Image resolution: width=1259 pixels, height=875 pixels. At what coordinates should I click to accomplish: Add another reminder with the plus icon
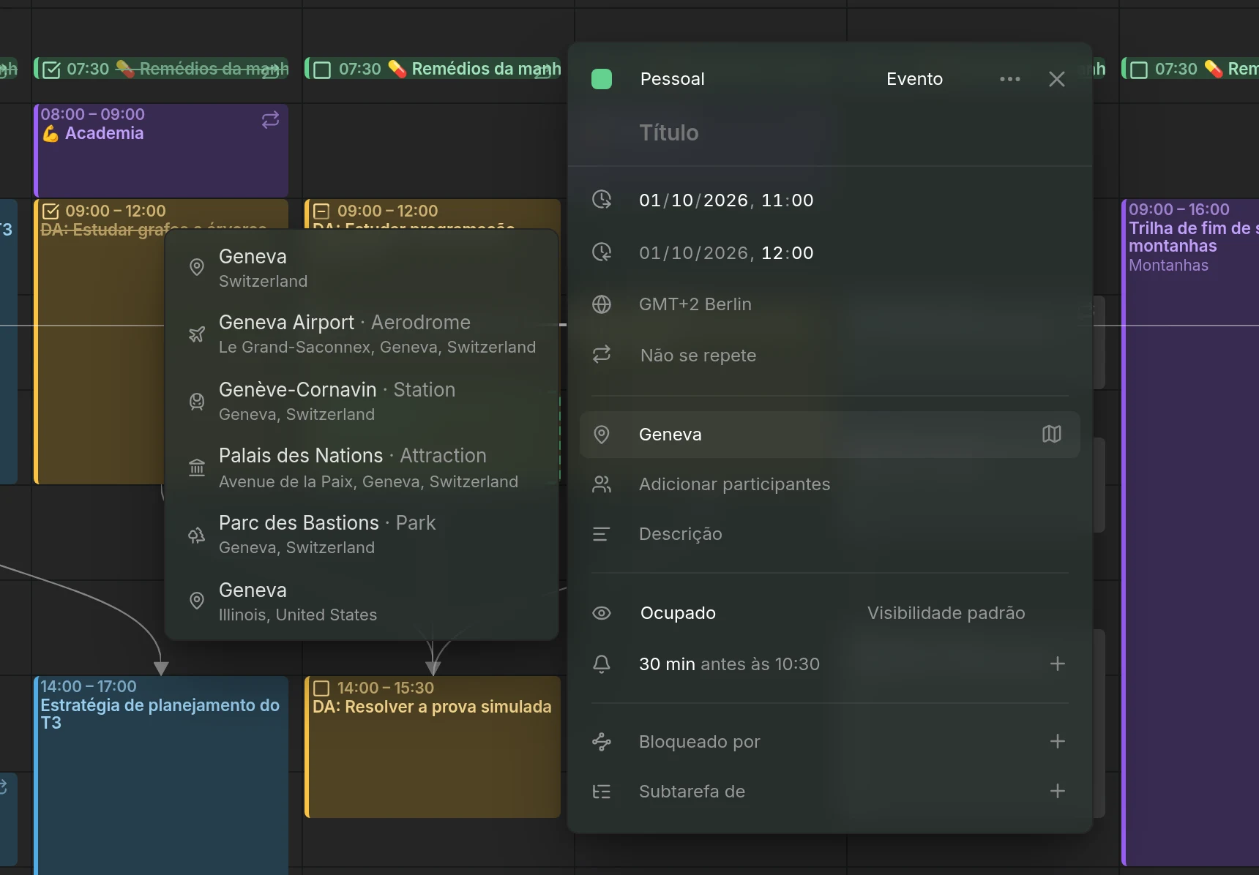pos(1057,664)
